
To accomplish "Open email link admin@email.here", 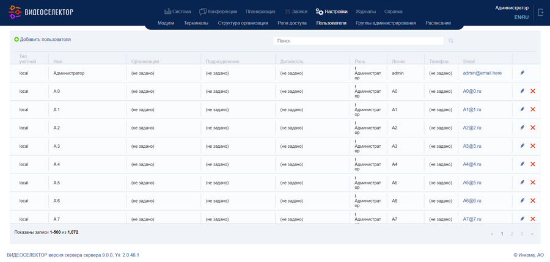I will pos(482,73).
